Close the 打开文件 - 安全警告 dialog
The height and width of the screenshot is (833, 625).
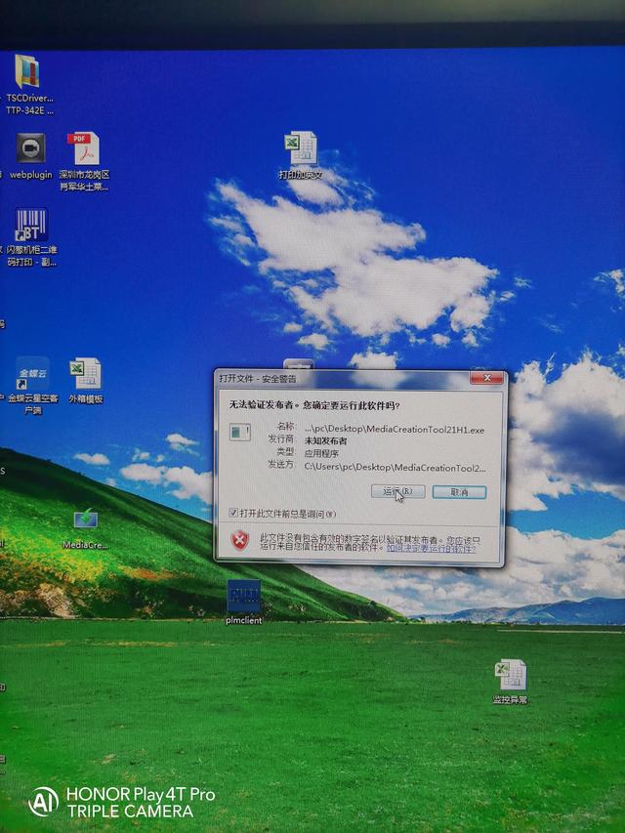tap(486, 378)
